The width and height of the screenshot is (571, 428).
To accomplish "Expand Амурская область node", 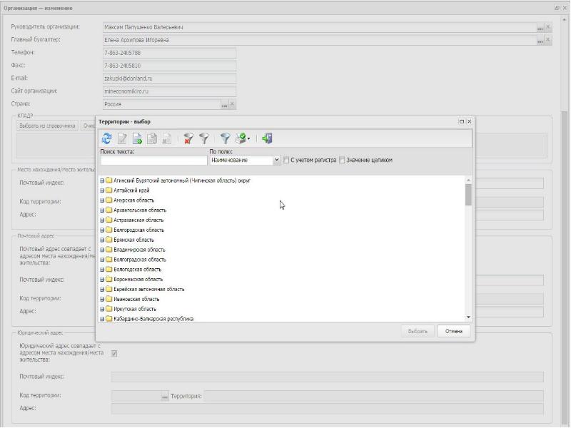I will tap(102, 200).
